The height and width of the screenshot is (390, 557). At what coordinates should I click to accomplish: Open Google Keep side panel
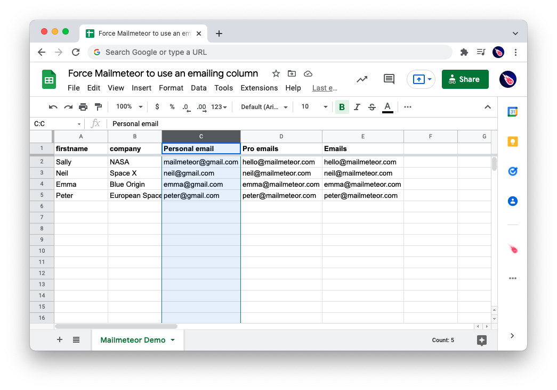coord(513,142)
